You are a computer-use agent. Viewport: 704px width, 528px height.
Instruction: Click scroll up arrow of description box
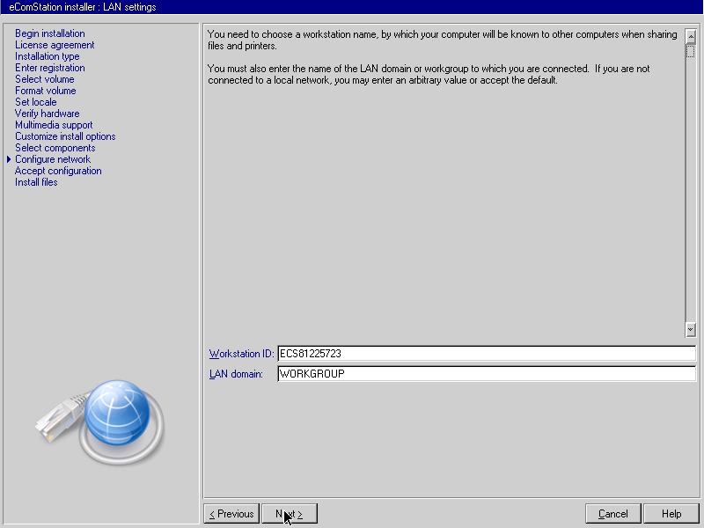(x=691, y=36)
